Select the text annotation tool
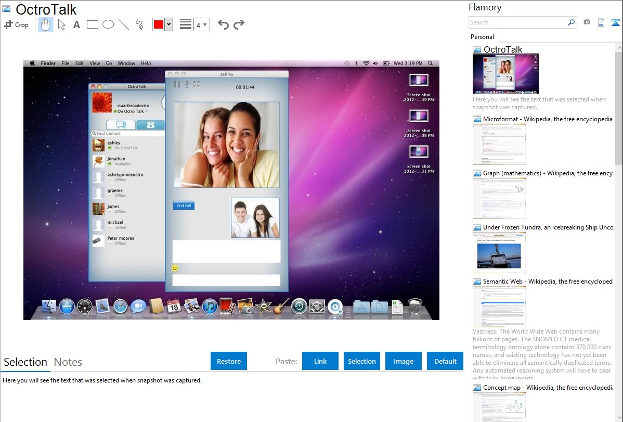623x422 pixels. click(76, 24)
